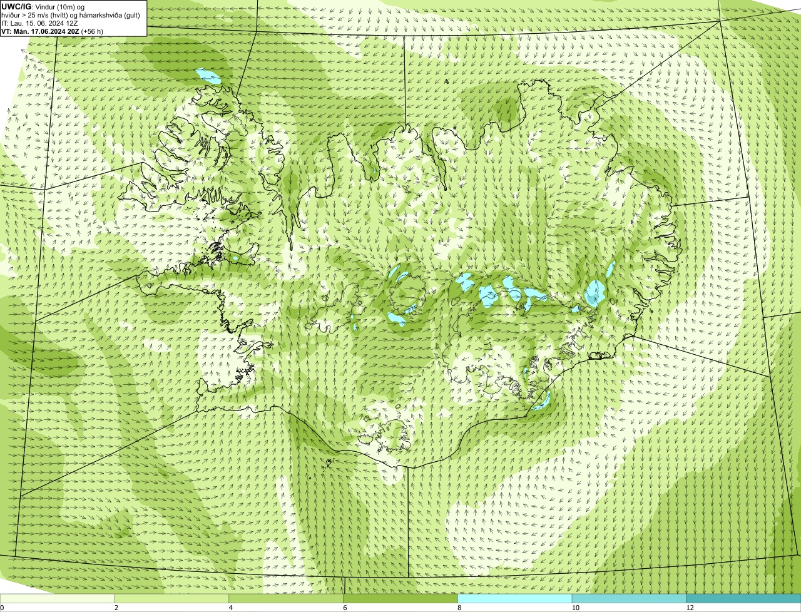Click the scale label "6"
Image resolution: width=801 pixels, height=612 pixels.
pyautogui.click(x=345, y=608)
